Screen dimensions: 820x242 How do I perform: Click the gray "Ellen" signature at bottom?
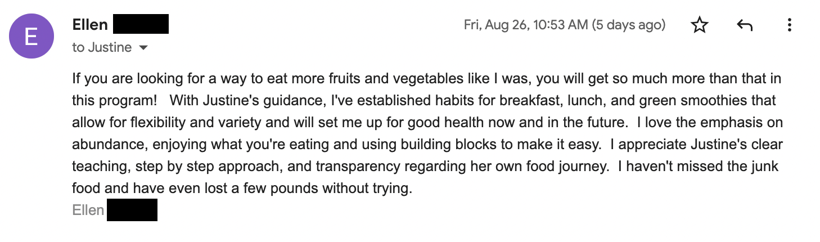point(88,210)
